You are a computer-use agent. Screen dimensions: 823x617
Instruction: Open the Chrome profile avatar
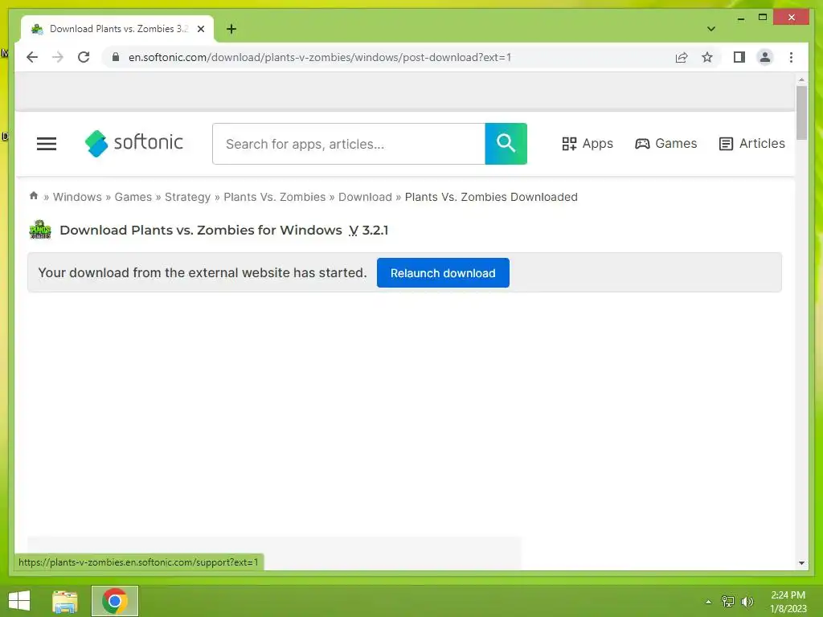click(x=765, y=57)
